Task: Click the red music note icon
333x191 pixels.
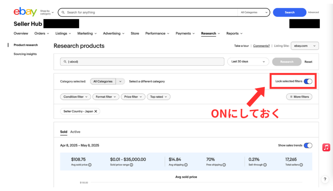Action: [x=326, y=147]
